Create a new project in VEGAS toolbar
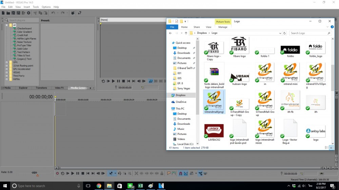339x190 pixels. click(x=3, y=13)
